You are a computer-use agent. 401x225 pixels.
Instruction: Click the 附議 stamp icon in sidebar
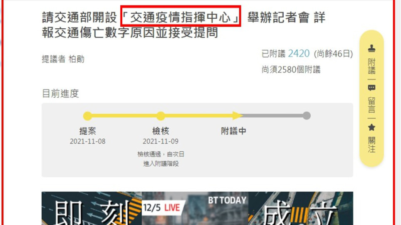point(371,48)
